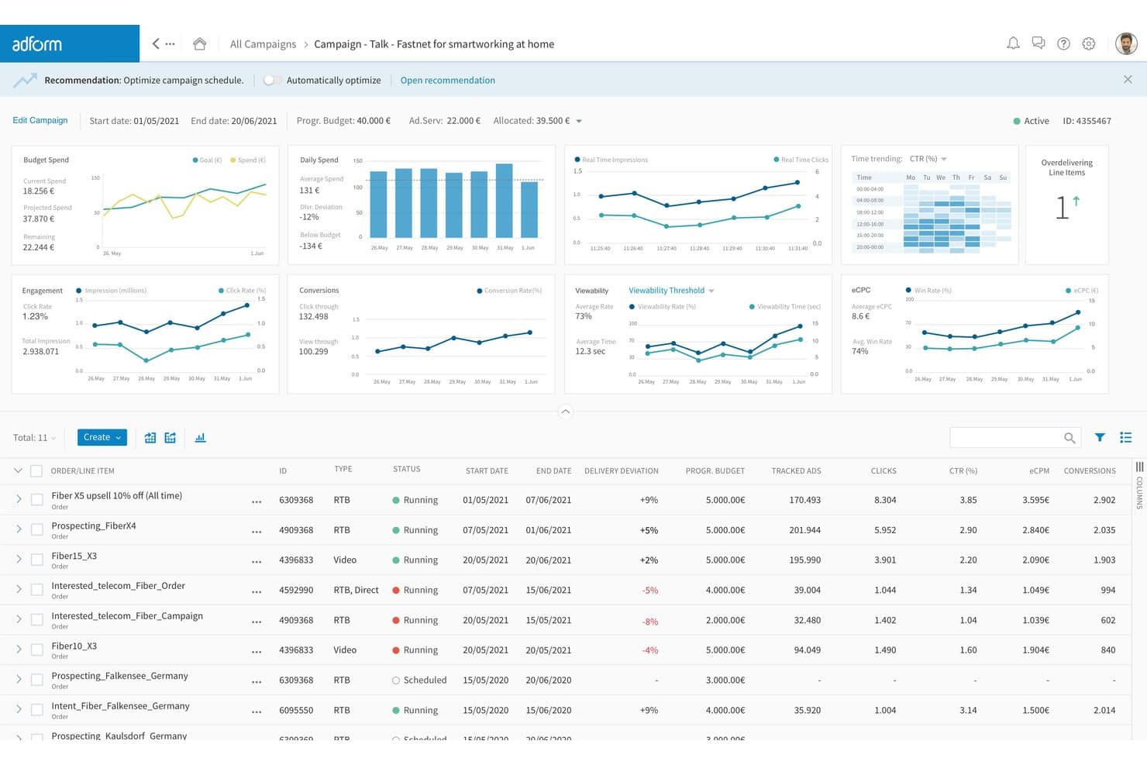The height and width of the screenshot is (765, 1147).
Task: Open the breadcrumb ellipsis menu
Action: point(170,43)
